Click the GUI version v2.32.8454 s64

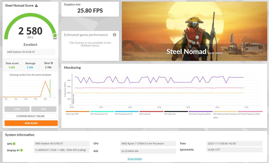pyautogui.click(x=148, y=151)
